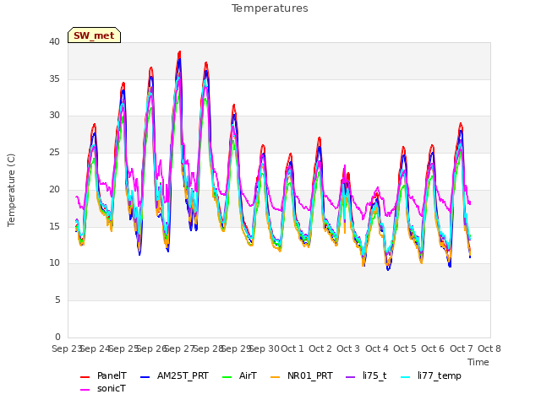The width and height of the screenshot is (541, 405).
Task: Select the AirT legend label
Action: click(248, 375)
